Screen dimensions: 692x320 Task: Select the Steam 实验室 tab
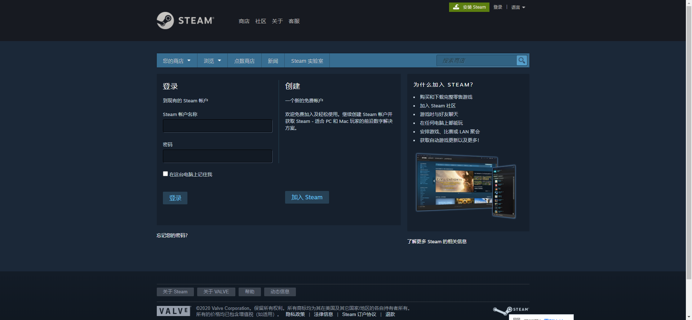[x=307, y=61]
